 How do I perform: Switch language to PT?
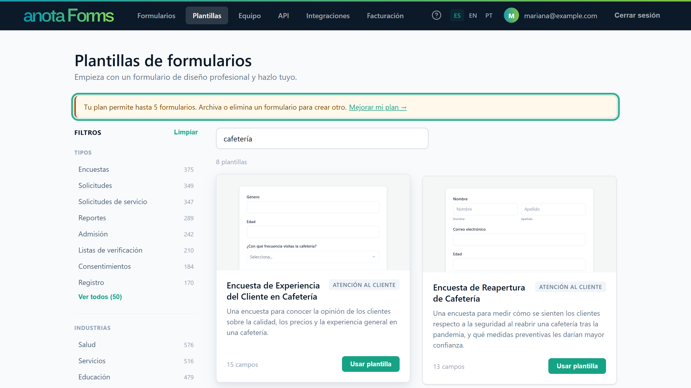tap(489, 16)
